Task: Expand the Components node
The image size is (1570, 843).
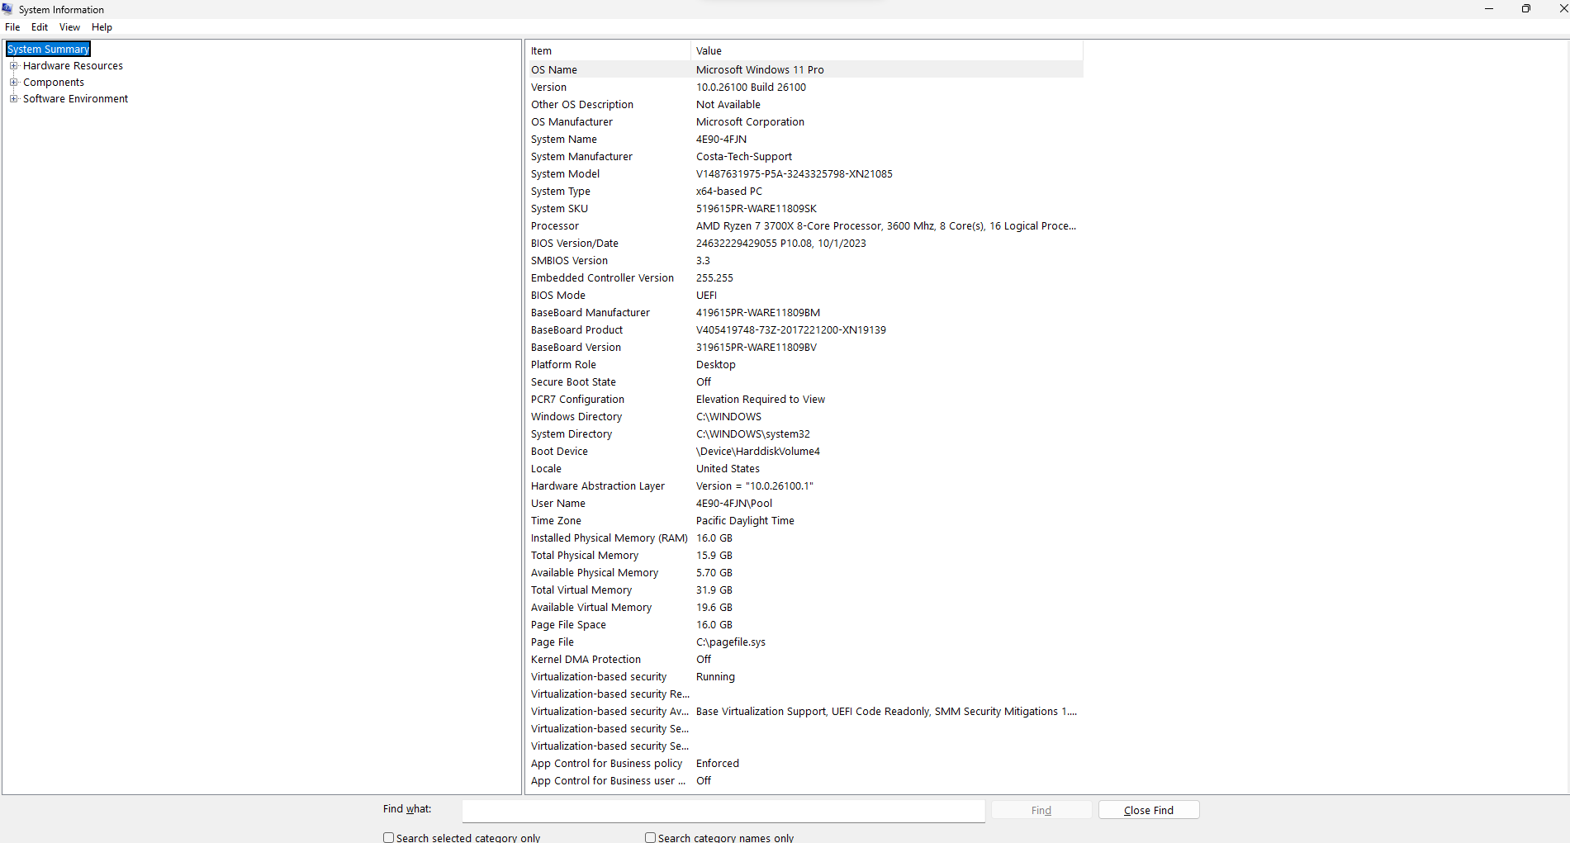Action: tap(13, 83)
